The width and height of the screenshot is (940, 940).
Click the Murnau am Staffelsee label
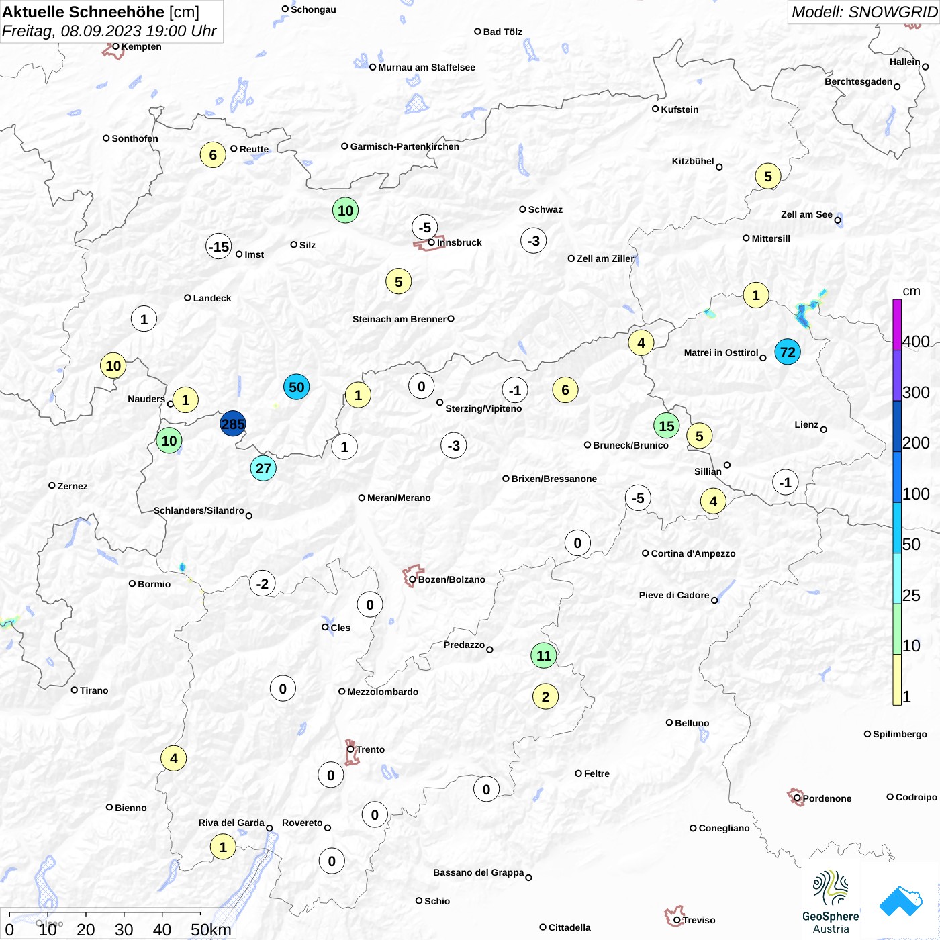click(x=427, y=67)
